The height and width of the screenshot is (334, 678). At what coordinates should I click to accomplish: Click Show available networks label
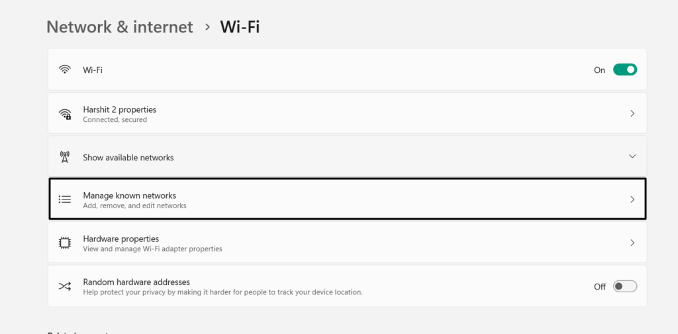tap(128, 158)
